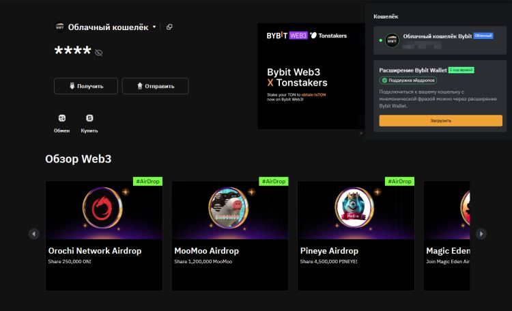Click the Облачный badge next to wallet name
This screenshot has height=311, width=512.
[483, 36]
